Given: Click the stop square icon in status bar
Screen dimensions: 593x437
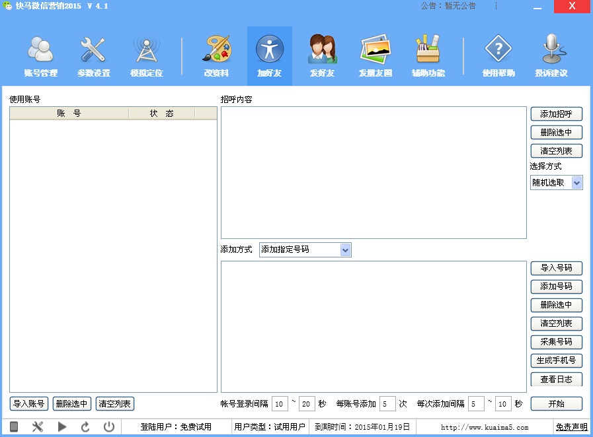Looking at the screenshot, I should (14, 427).
